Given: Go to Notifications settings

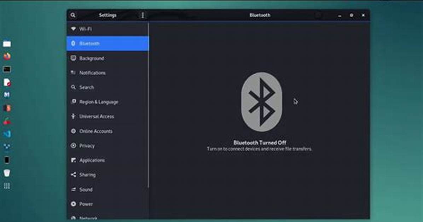Looking at the screenshot, I should click(108, 72).
